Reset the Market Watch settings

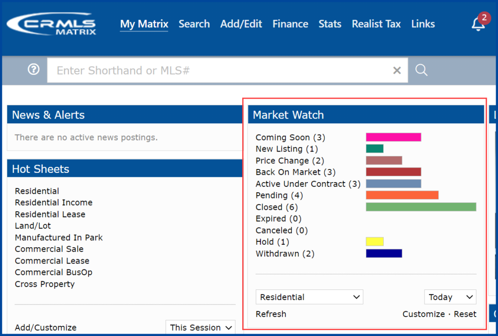point(465,314)
